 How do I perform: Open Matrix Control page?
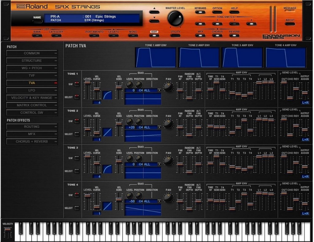(32, 105)
